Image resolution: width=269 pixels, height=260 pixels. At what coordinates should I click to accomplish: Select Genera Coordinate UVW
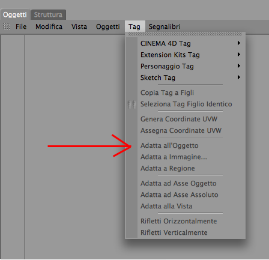coord(179,119)
